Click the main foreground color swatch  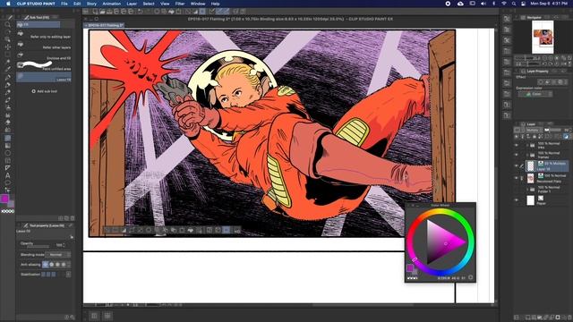point(4,199)
